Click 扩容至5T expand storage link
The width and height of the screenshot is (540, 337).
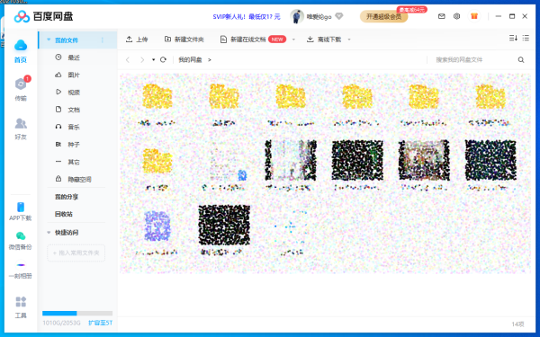(x=100, y=323)
